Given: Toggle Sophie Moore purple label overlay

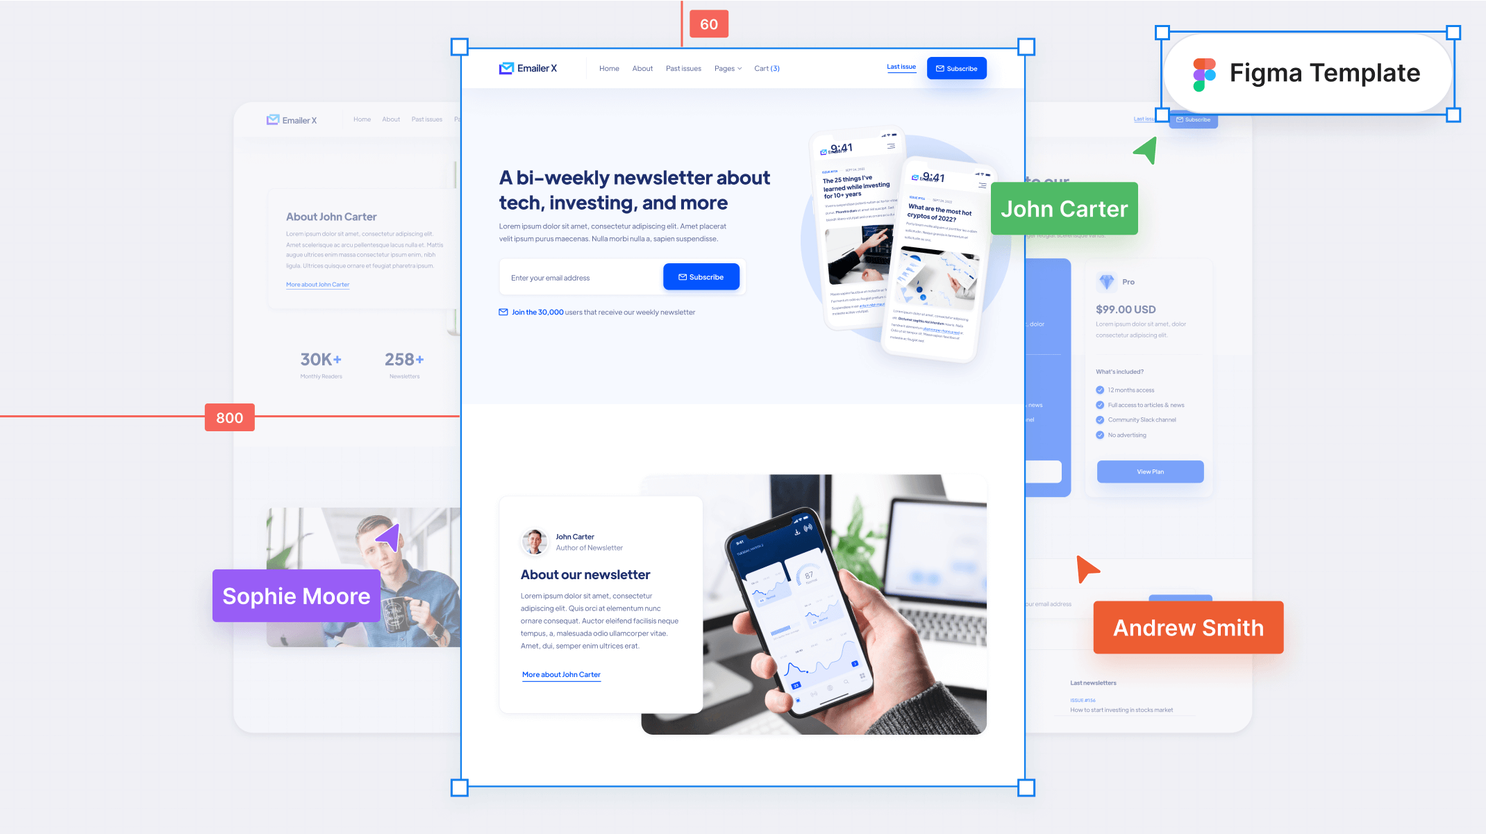Looking at the screenshot, I should tap(296, 596).
